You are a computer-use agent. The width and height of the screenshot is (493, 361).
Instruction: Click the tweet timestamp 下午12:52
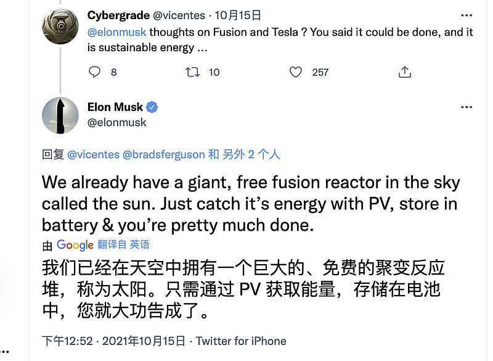point(67,341)
